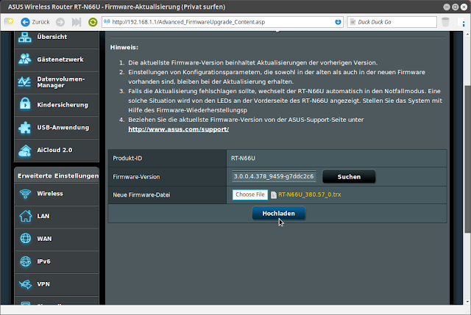Click the AiCloud cloud house icon
The width and height of the screenshot is (471, 315).
pyautogui.click(x=25, y=151)
